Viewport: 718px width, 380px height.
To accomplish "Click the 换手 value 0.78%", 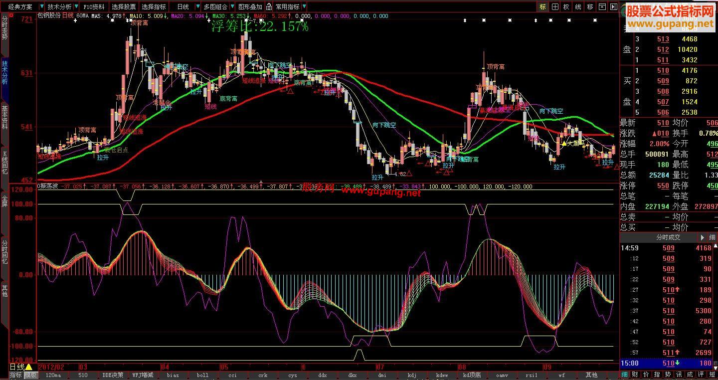I will [708, 133].
